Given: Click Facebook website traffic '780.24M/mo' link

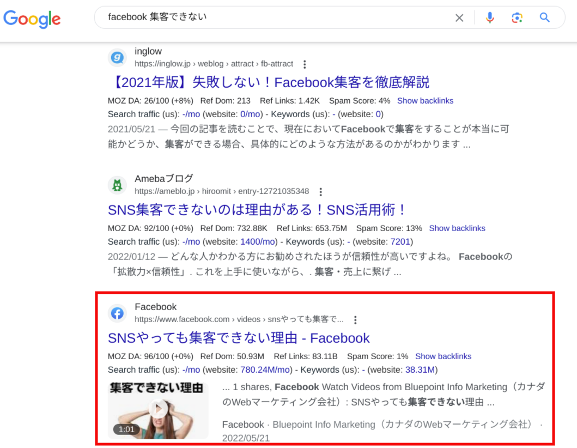Looking at the screenshot, I should 265,370.
